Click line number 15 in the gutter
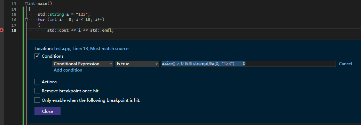This screenshot has width=361, height=125. point(14,15)
